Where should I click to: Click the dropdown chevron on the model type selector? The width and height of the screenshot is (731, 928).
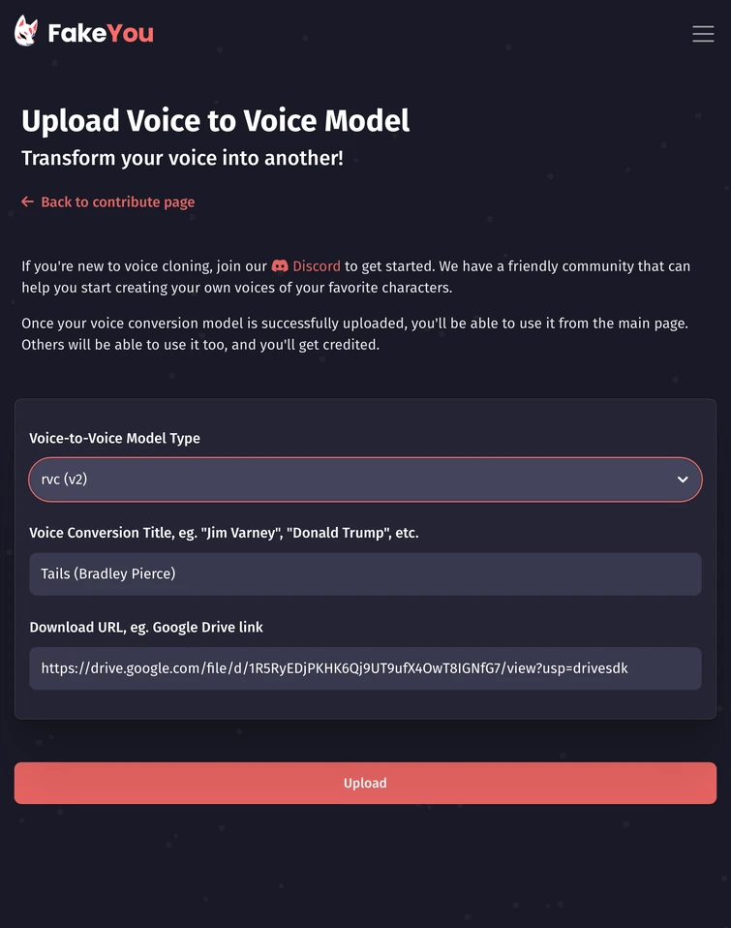[681, 479]
